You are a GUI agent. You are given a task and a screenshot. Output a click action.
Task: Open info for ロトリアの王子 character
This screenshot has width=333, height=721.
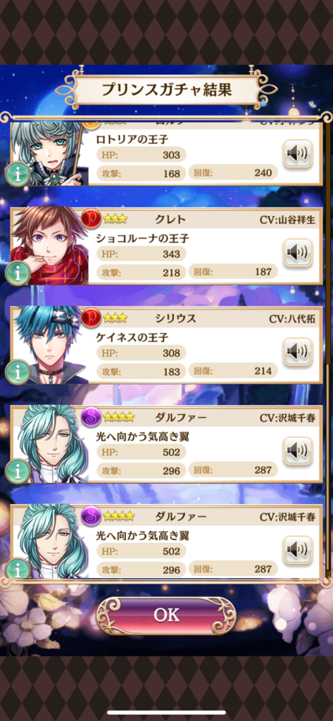click(x=18, y=175)
